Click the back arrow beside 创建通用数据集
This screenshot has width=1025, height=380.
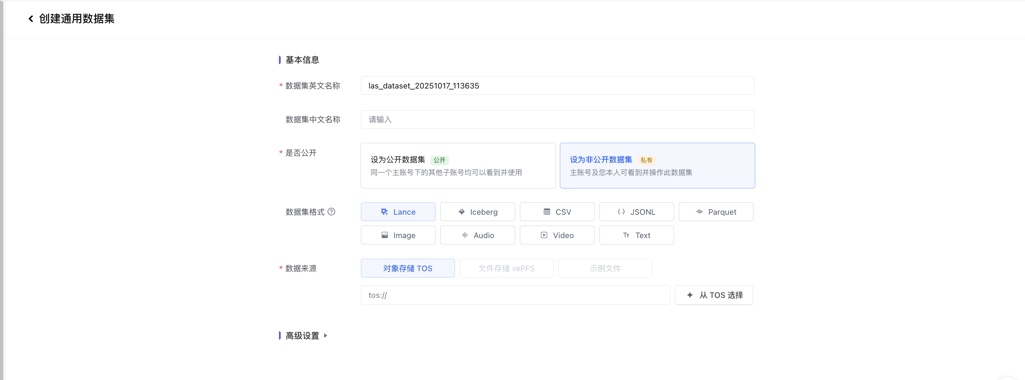[31, 19]
